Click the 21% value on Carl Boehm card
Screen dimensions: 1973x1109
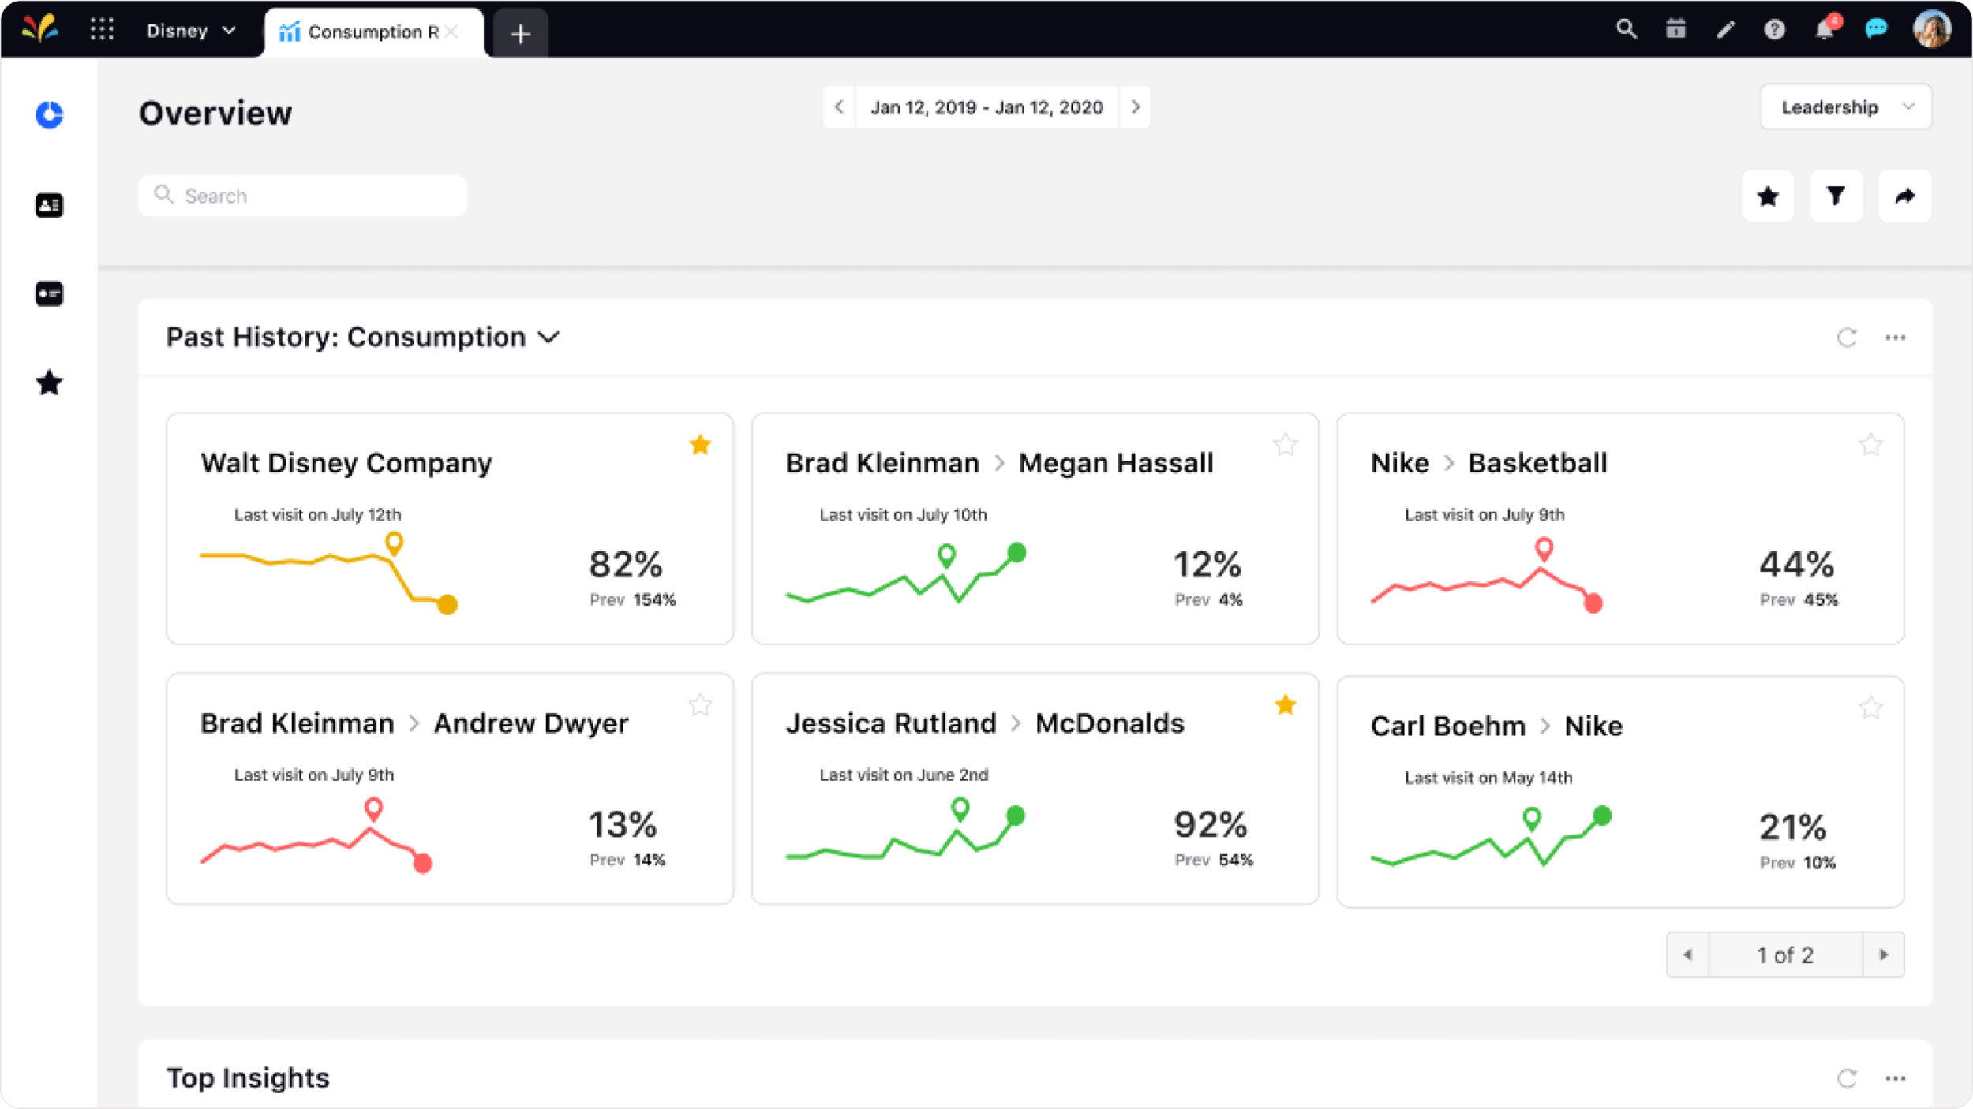1793,827
